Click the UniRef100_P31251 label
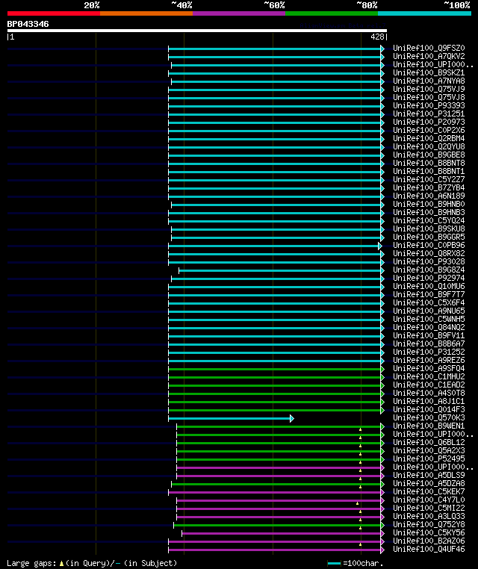Image resolution: width=478 pixels, height=569 pixels. tap(429, 114)
